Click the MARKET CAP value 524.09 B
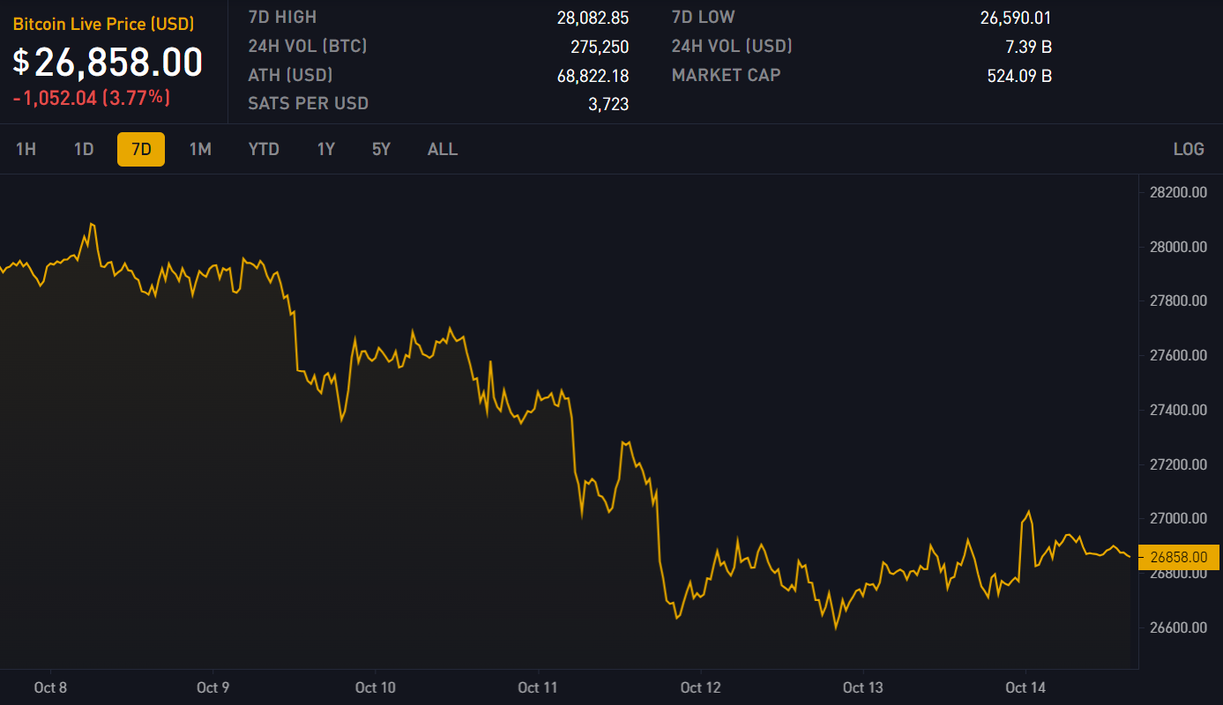This screenshot has height=705, width=1223. point(1019,76)
